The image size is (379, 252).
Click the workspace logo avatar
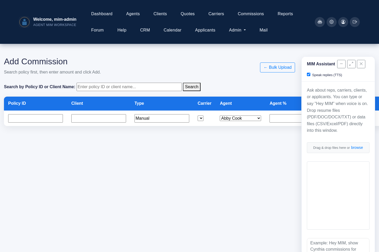tap(24, 22)
